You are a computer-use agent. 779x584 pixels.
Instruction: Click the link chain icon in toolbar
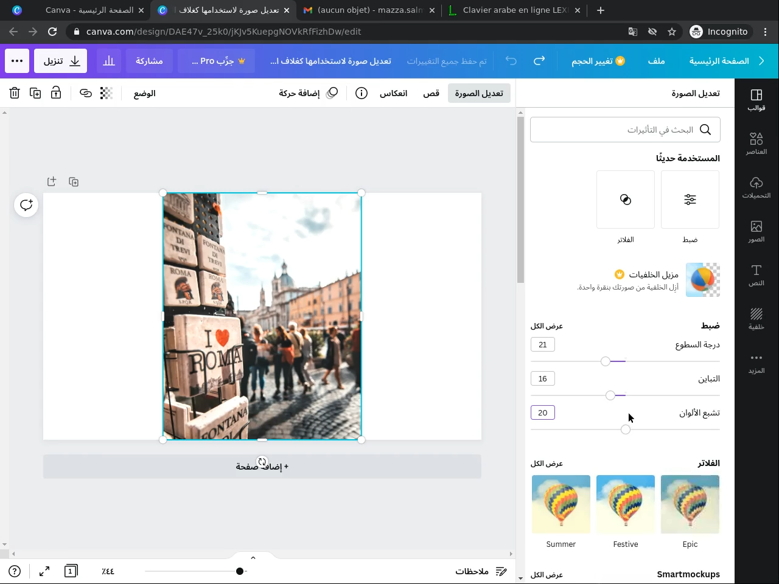[86, 93]
